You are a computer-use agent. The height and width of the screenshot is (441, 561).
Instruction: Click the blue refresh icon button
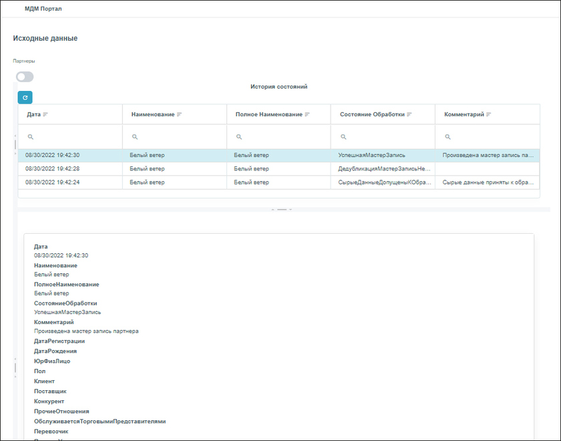[25, 98]
